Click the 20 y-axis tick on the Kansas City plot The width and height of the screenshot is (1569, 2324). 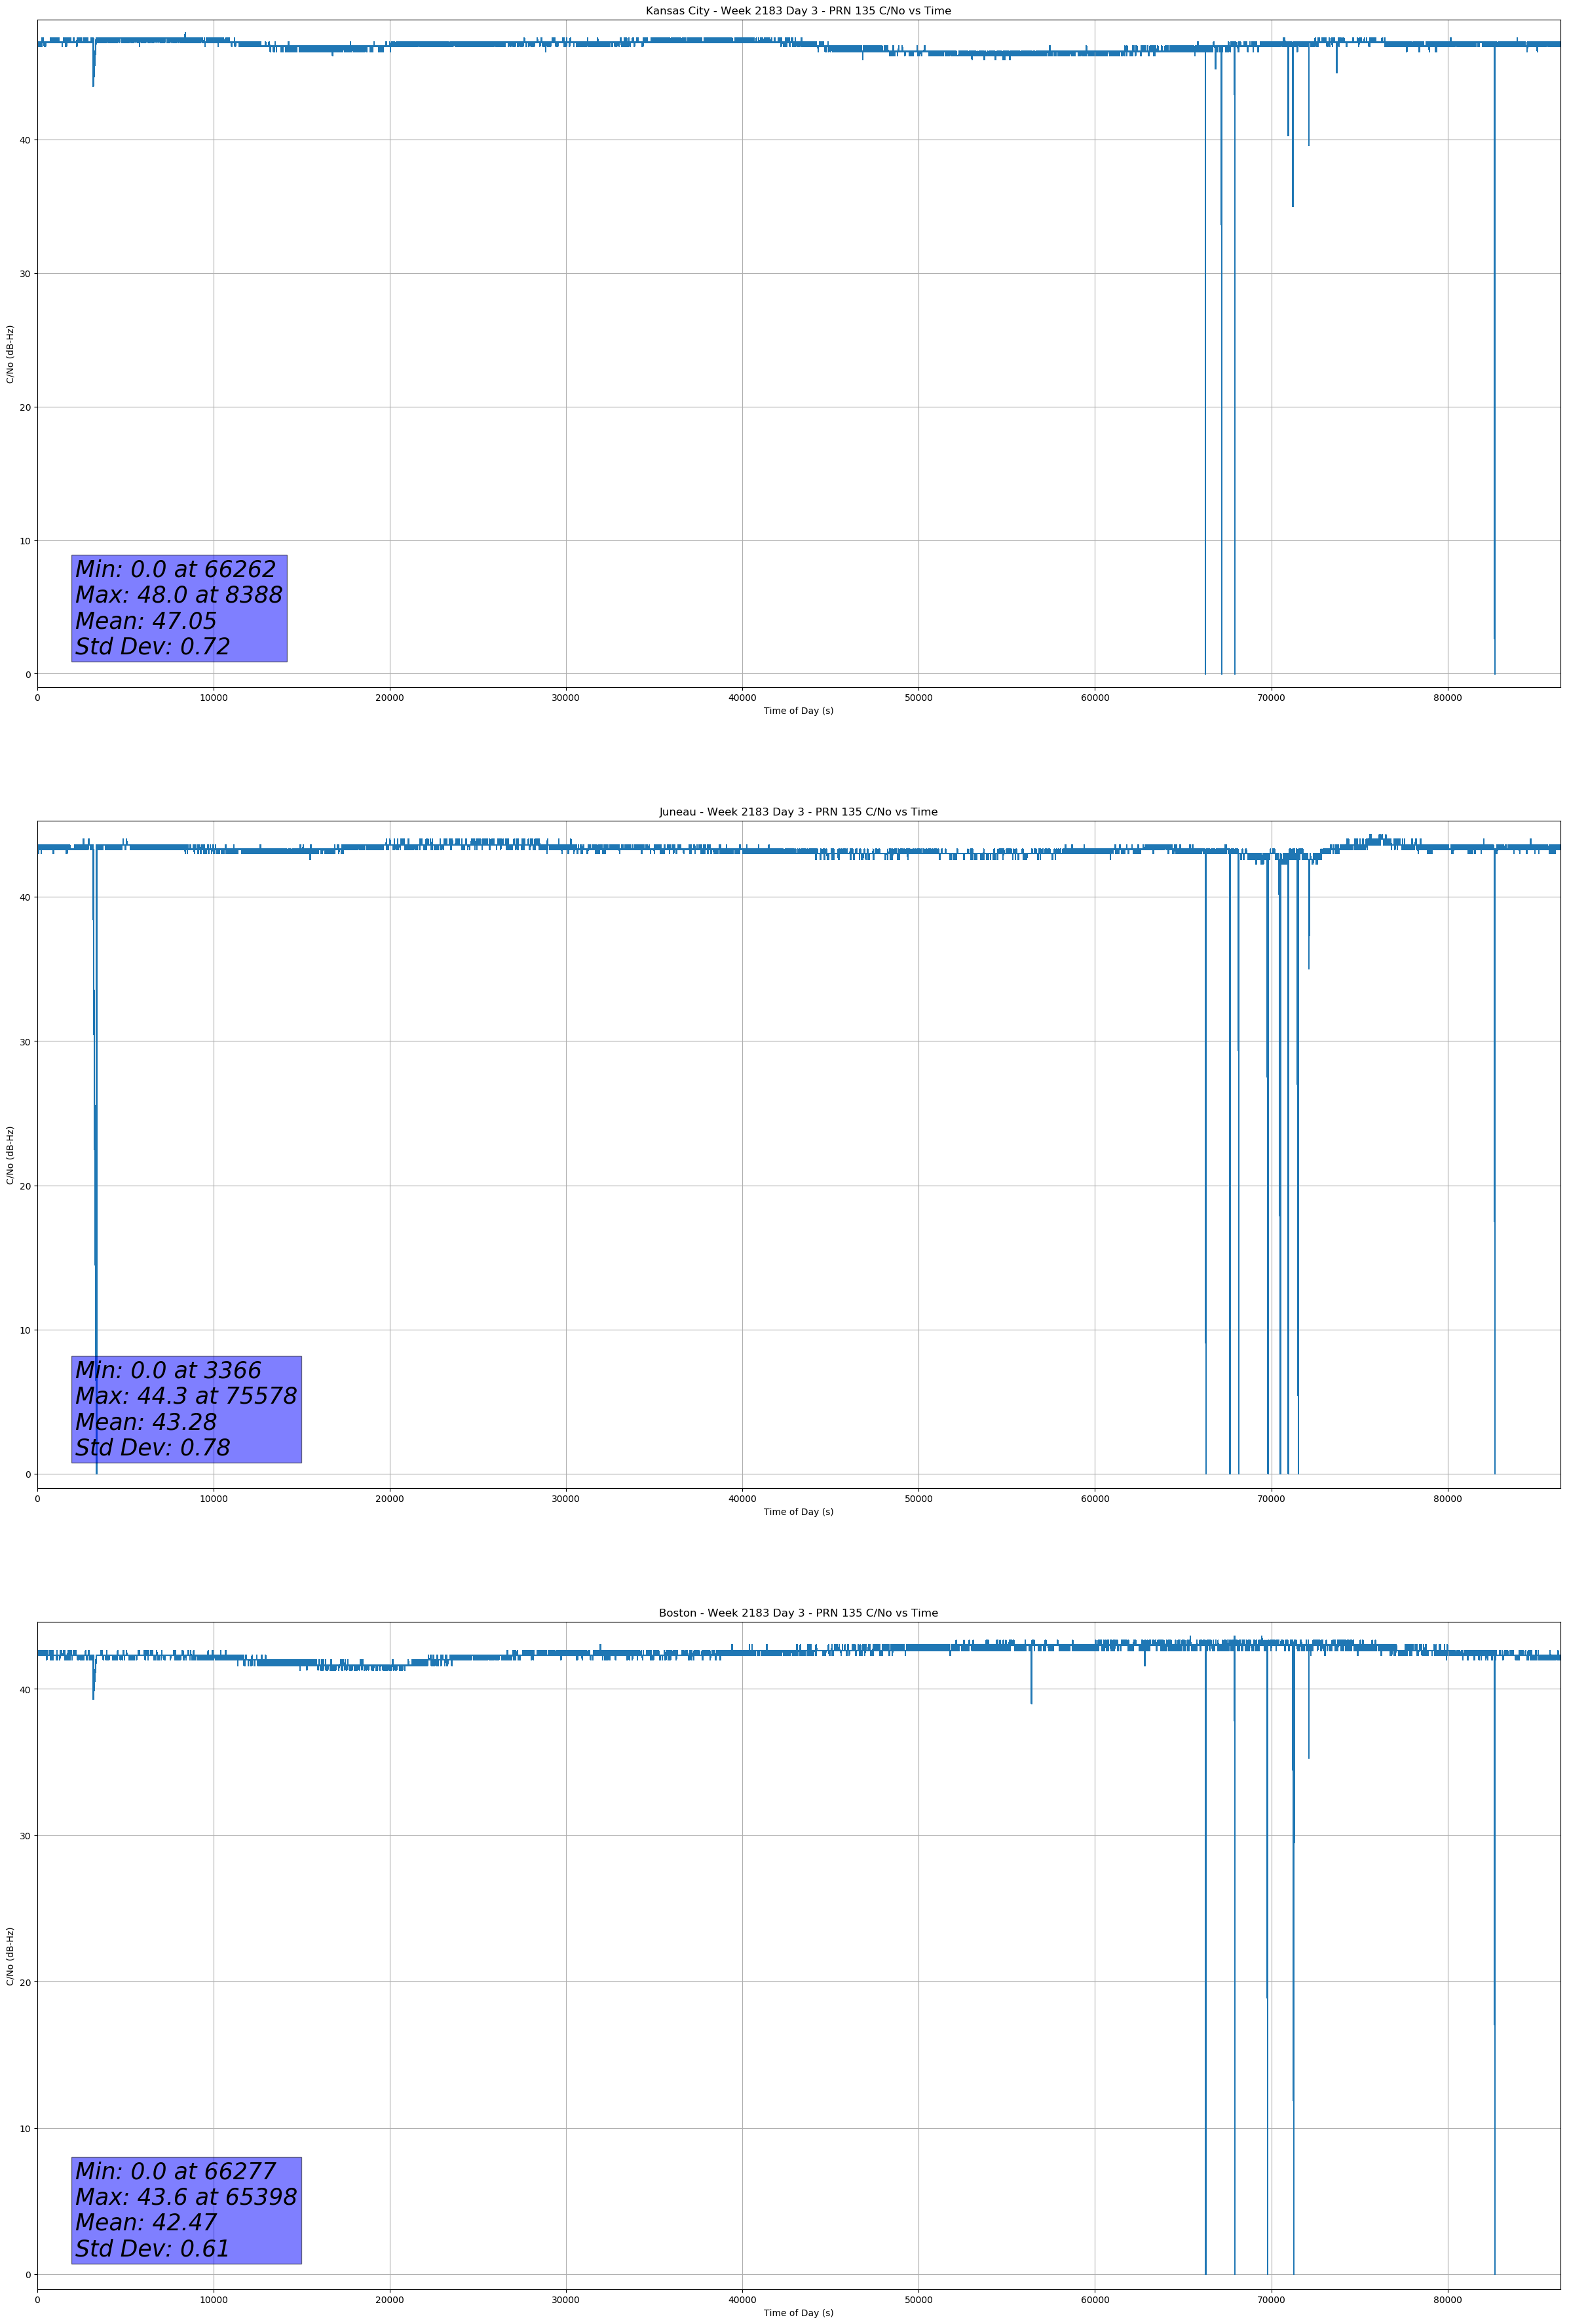pos(25,407)
